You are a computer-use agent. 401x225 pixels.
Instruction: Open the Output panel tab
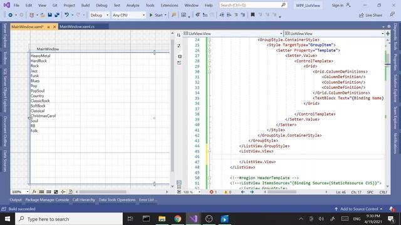click(x=16, y=200)
